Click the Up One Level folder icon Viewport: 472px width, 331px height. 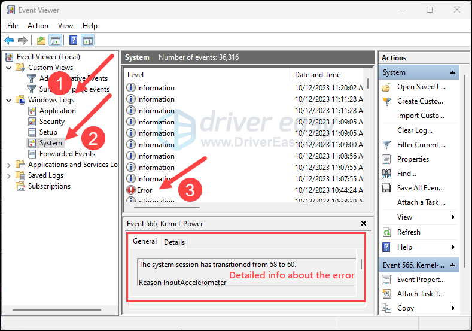[x=41, y=40]
